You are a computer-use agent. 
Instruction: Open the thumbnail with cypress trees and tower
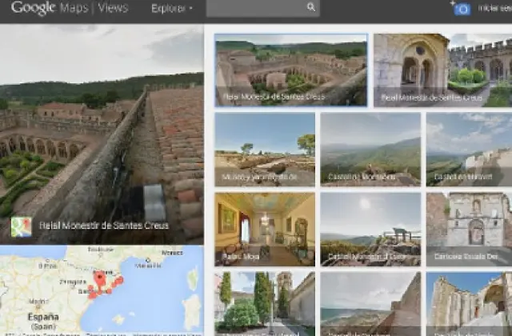(265, 302)
